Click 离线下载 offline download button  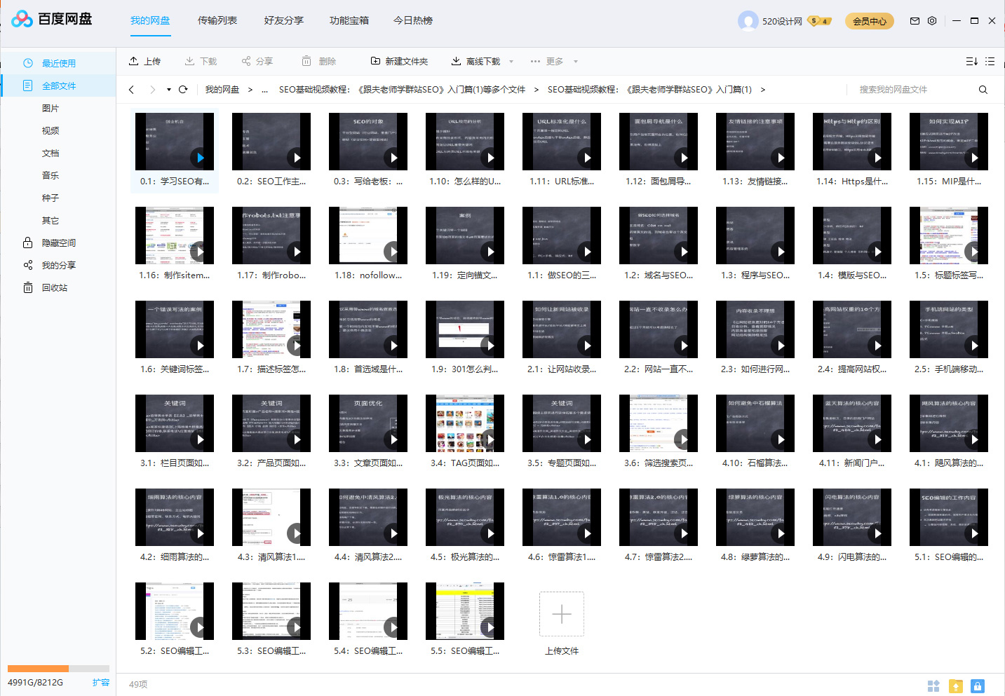(x=475, y=62)
